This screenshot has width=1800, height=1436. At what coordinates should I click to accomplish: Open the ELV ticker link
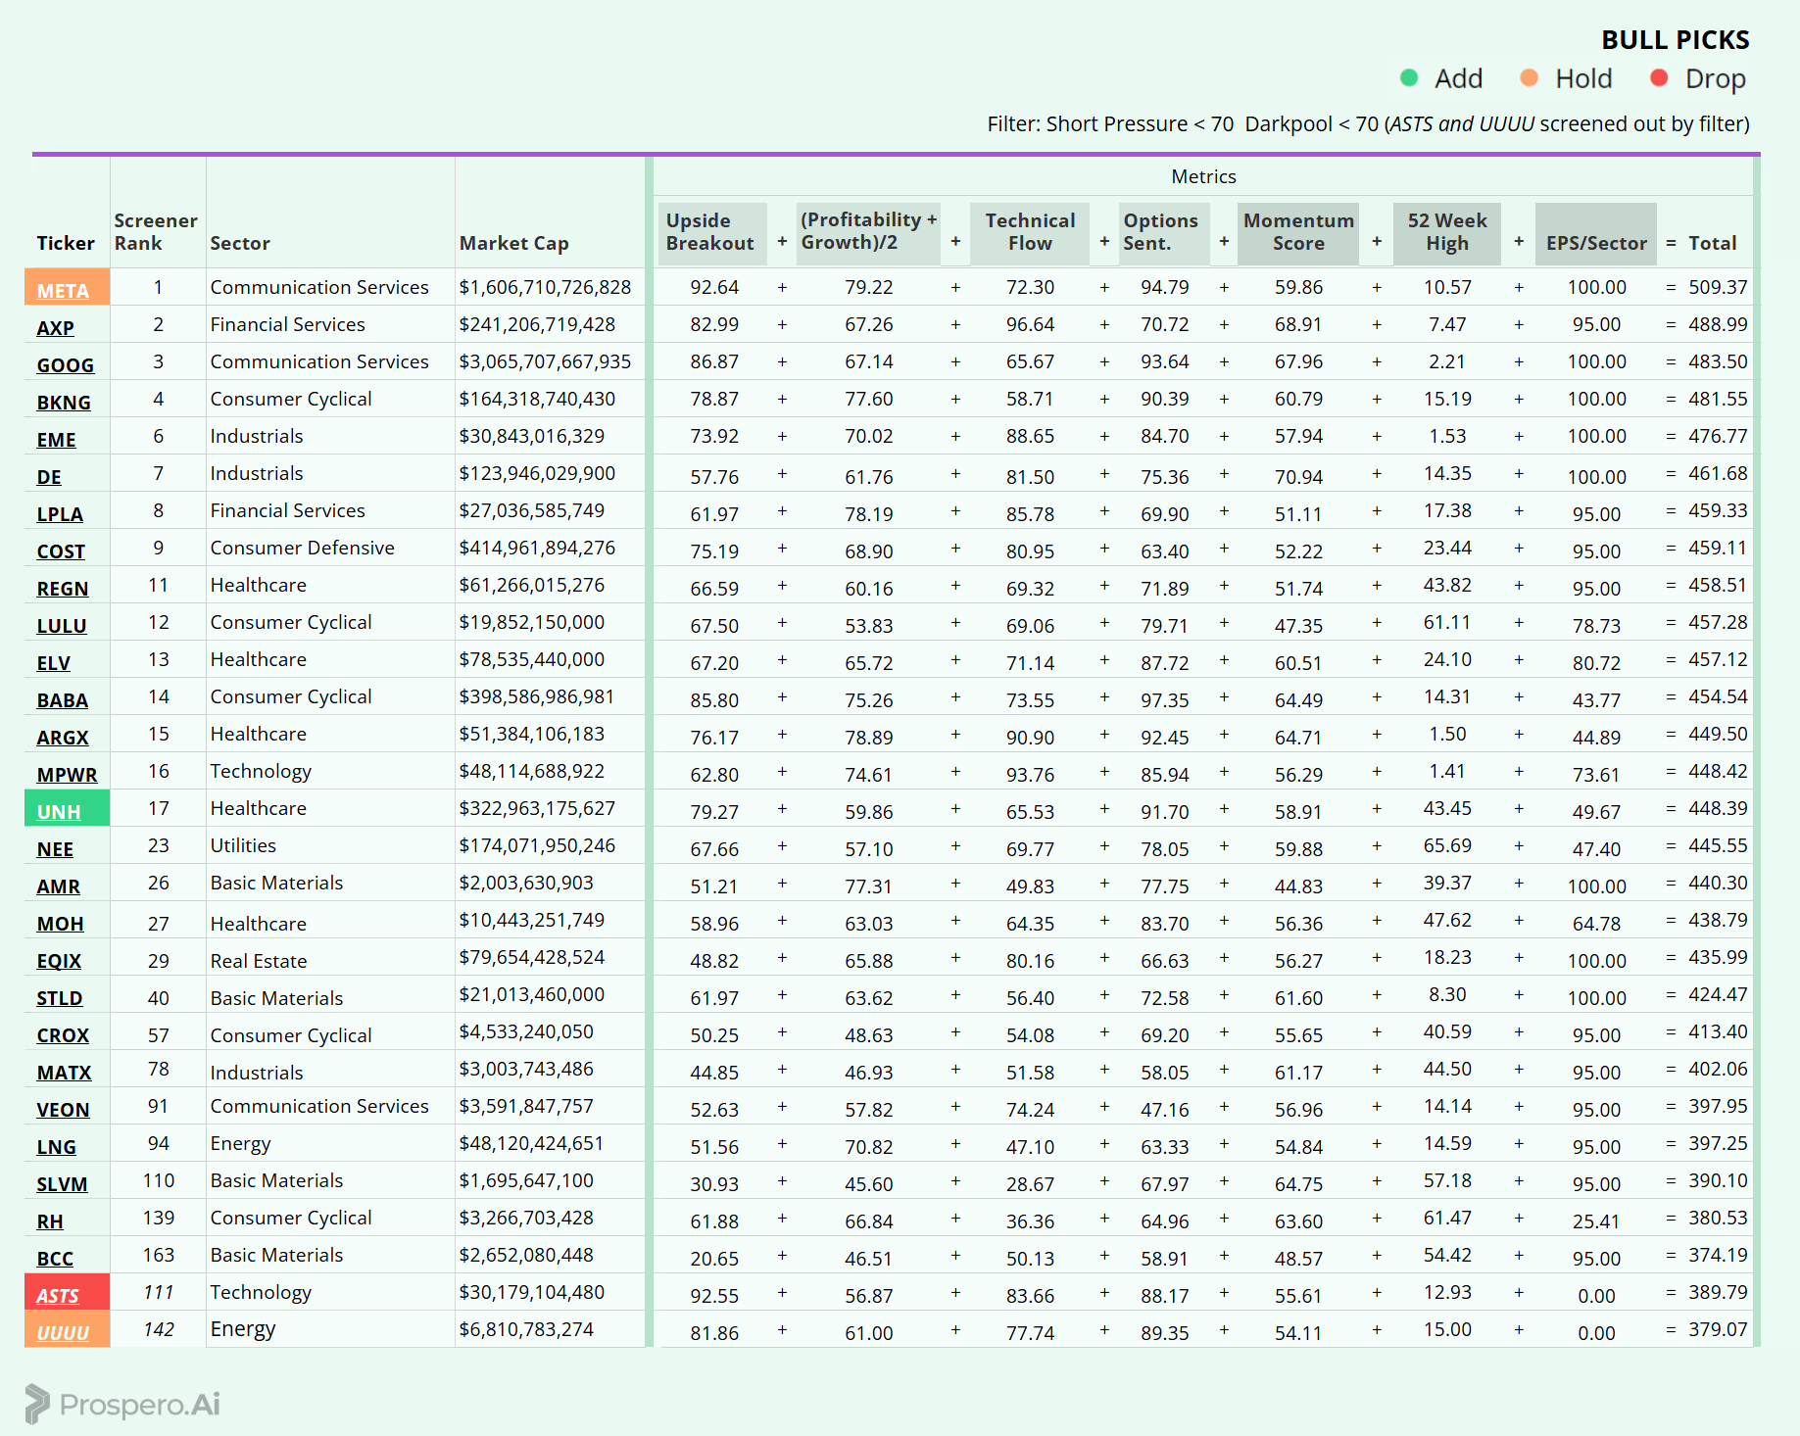click(53, 663)
